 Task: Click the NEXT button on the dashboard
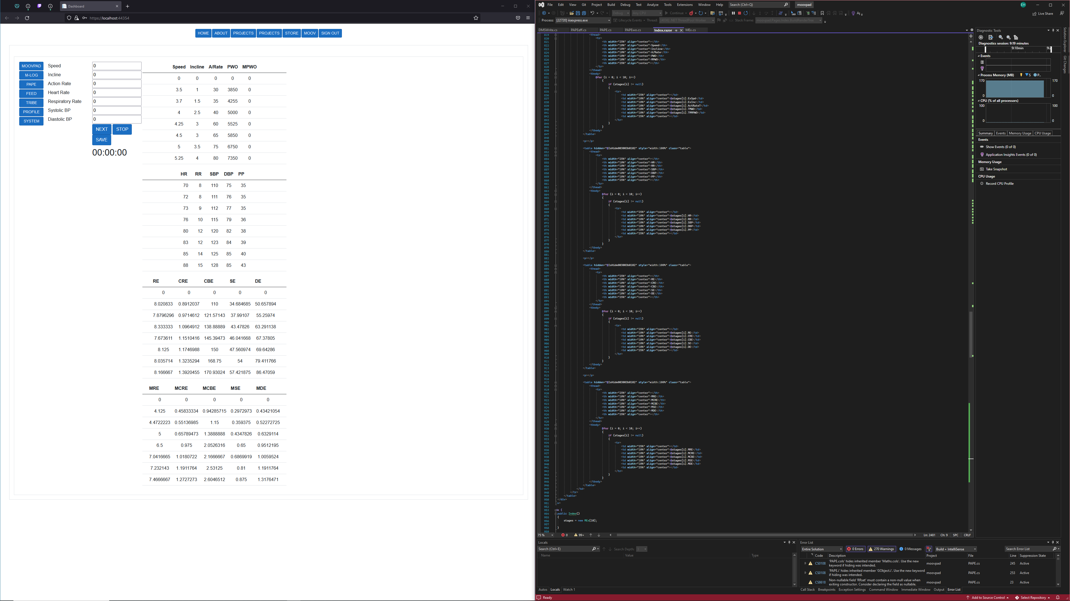point(101,129)
